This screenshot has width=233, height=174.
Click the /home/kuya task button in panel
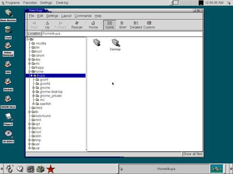pos(164,169)
